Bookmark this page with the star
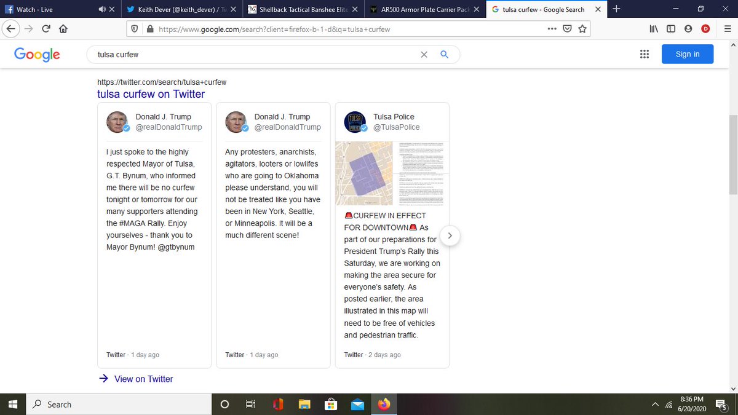The height and width of the screenshot is (415, 738). click(x=582, y=29)
